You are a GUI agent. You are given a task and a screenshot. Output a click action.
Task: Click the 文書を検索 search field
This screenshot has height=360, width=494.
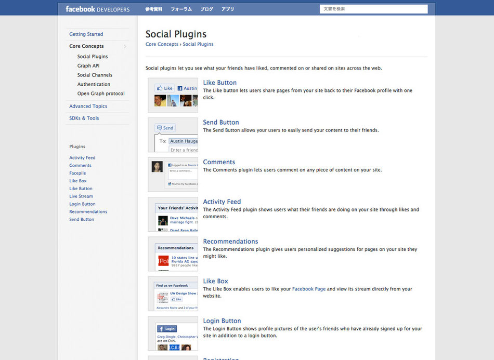[374, 9]
